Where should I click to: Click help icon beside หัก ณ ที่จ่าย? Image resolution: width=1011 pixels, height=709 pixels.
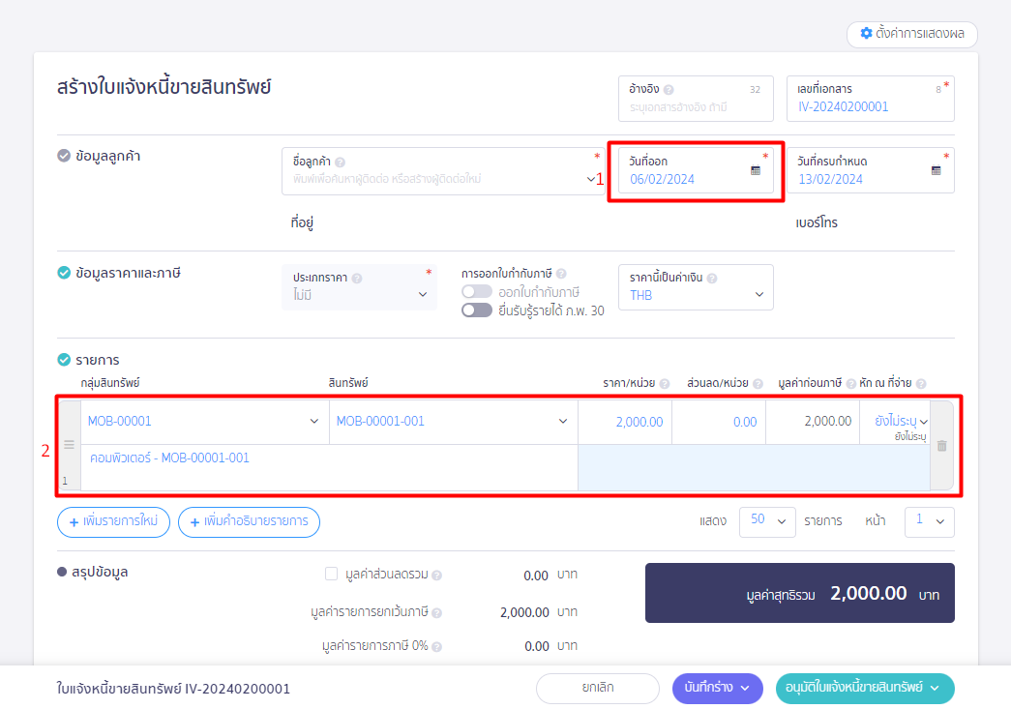921,383
